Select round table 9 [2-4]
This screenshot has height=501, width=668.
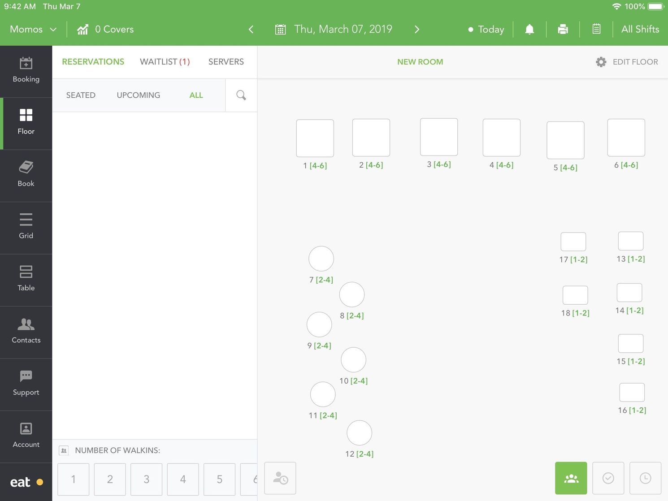(319, 324)
